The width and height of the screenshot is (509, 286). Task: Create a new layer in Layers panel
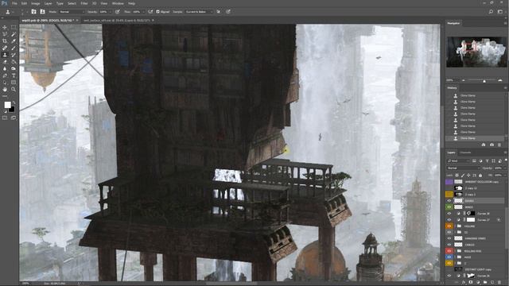pos(492,282)
